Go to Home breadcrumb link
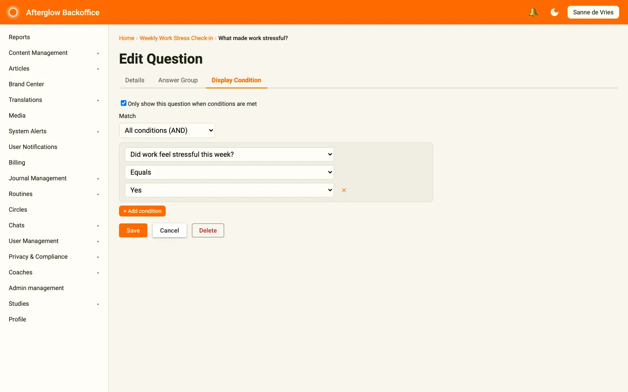The height and width of the screenshot is (392, 628). tap(126, 38)
